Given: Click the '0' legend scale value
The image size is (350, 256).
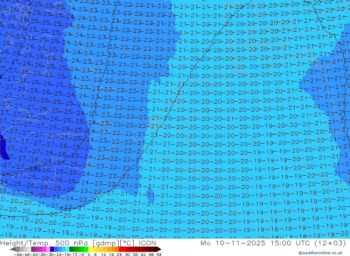Looking at the screenshot, I should click(x=89, y=255).
